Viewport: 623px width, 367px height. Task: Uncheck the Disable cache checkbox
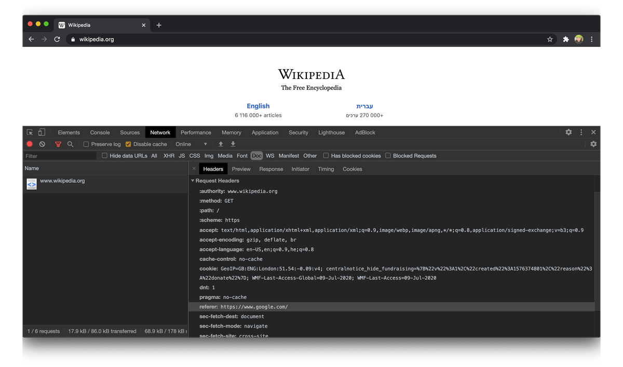[128, 144]
